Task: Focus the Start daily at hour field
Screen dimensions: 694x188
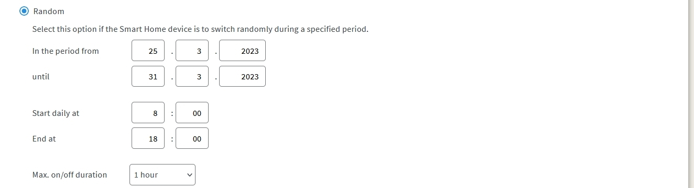Action: [x=148, y=113]
